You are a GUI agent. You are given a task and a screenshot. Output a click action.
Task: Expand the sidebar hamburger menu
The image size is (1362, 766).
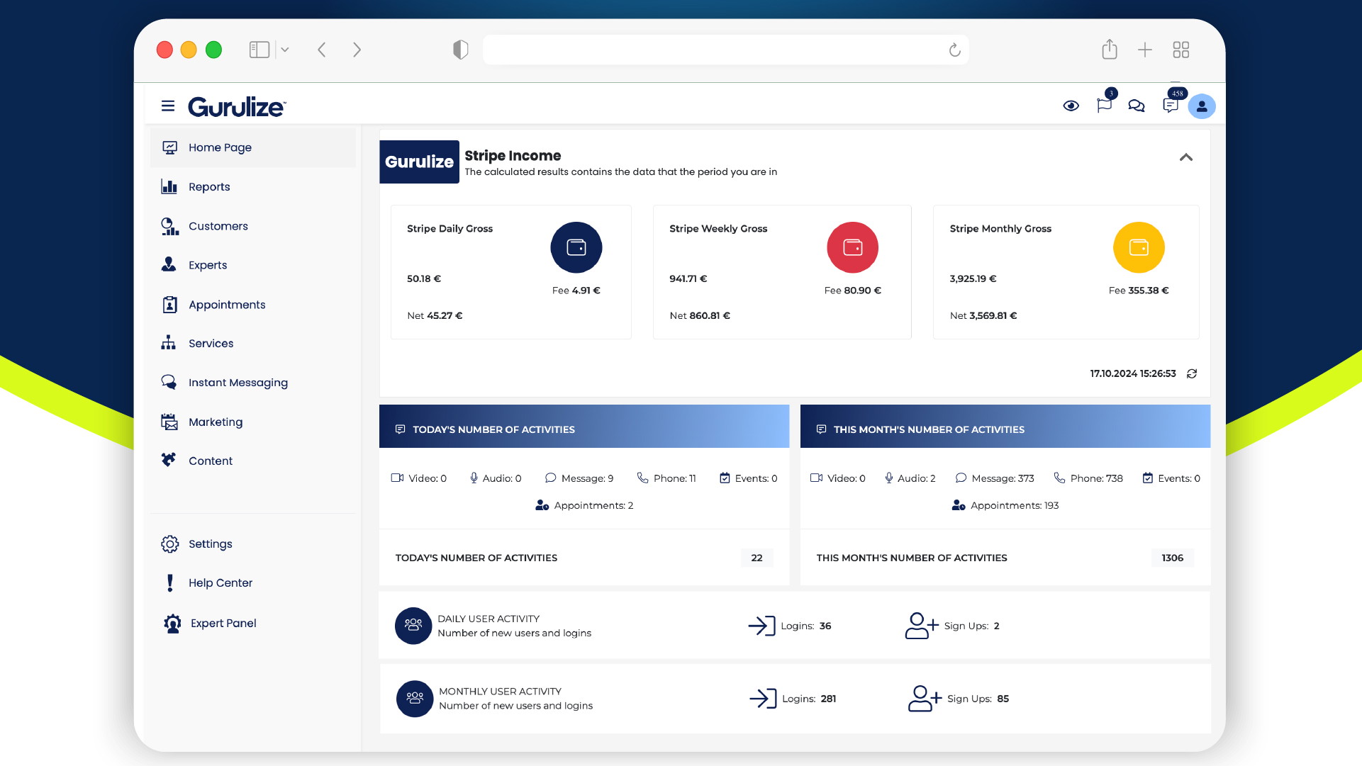[167, 106]
